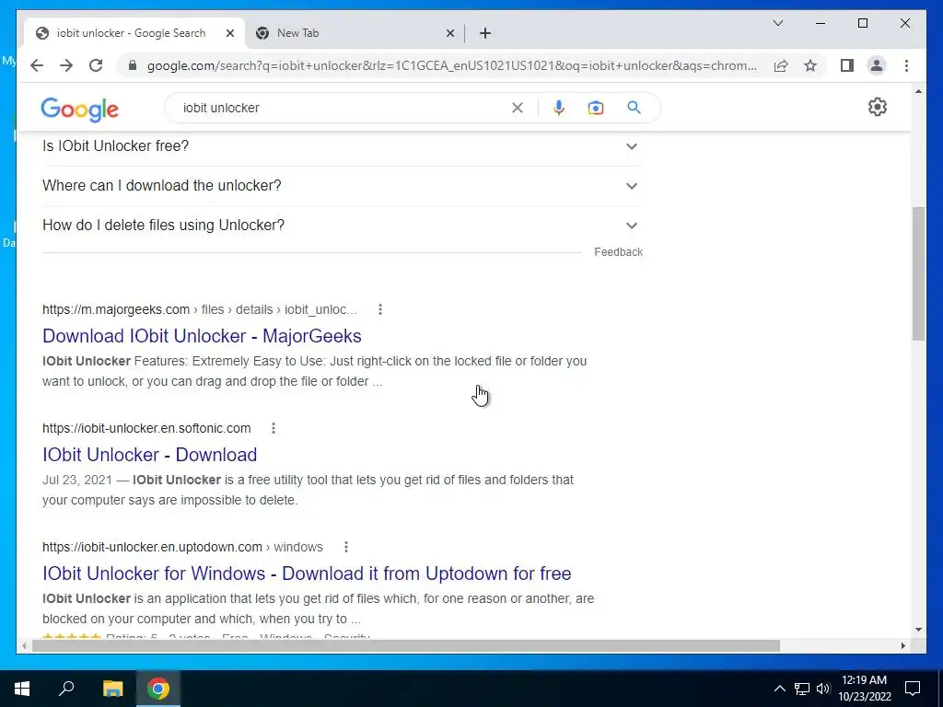Open options for MajorGeeks result
943x707 pixels.
tap(380, 309)
